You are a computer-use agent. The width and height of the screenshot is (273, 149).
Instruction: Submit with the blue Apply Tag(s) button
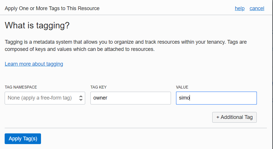point(23,139)
